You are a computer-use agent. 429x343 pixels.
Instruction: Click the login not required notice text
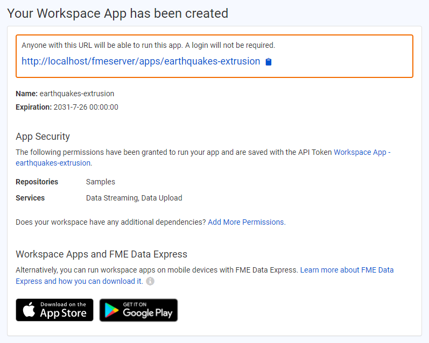pyautogui.click(x=148, y=45)
